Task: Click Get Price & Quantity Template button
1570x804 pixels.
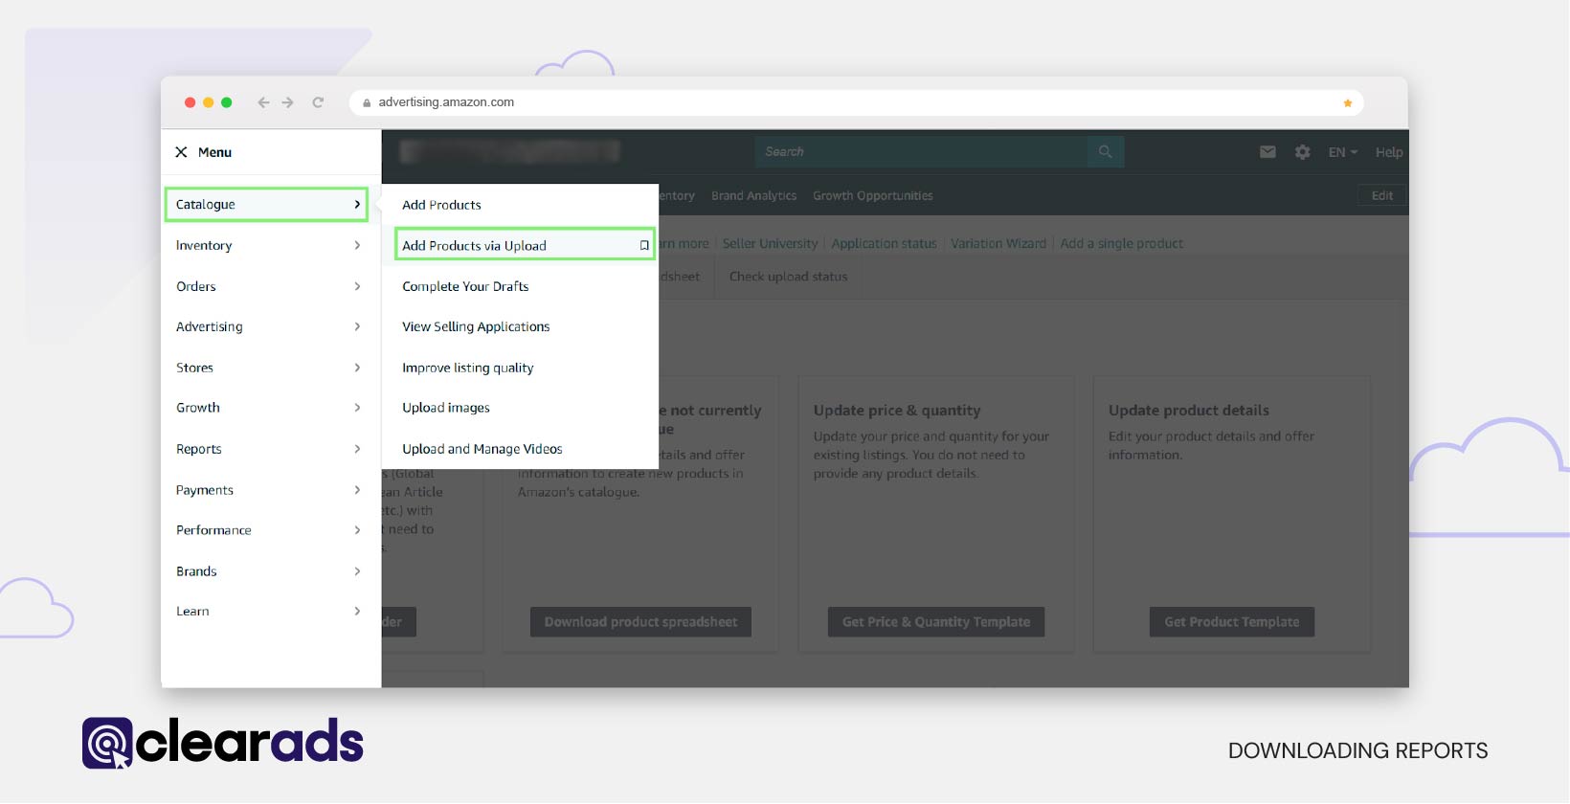Action: click(936, 622)
